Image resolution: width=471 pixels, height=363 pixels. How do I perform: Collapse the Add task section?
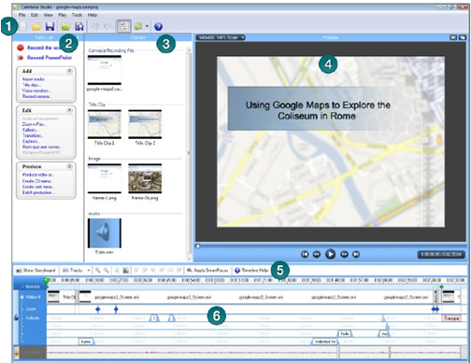(x=70, y=71)
